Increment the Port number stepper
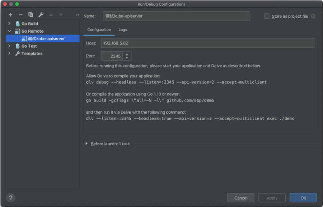The image size is (323, 207). click(127, 54)
